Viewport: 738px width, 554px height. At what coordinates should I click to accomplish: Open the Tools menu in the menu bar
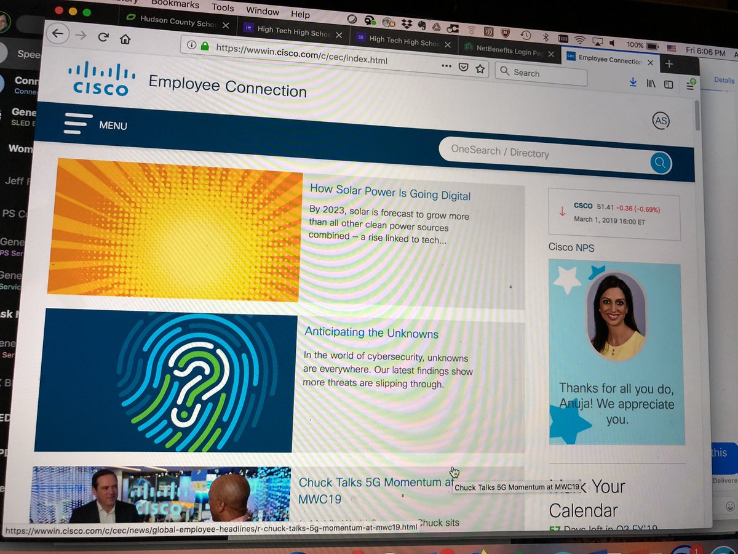(222, 7)
